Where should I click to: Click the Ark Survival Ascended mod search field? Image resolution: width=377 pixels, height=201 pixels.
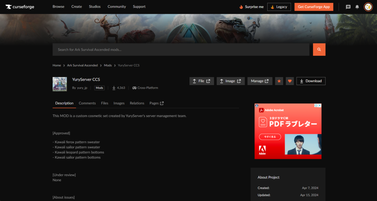point(181,50)
